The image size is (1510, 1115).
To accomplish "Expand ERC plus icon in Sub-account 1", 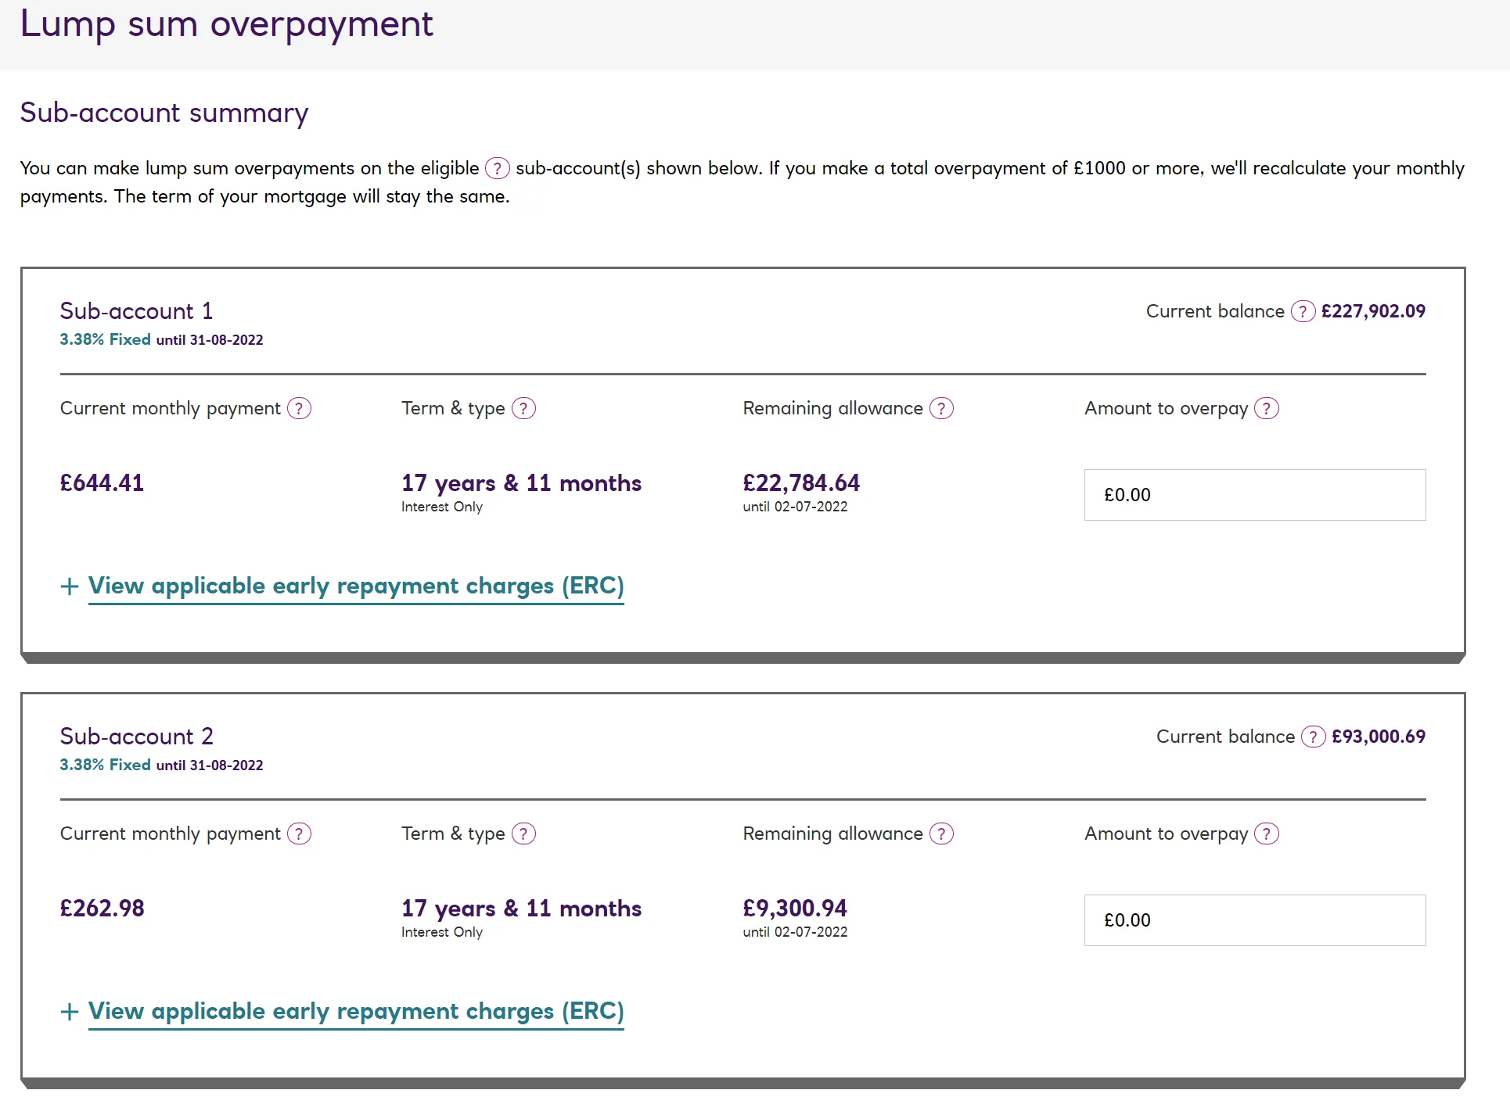I will [x=70, y=586].
